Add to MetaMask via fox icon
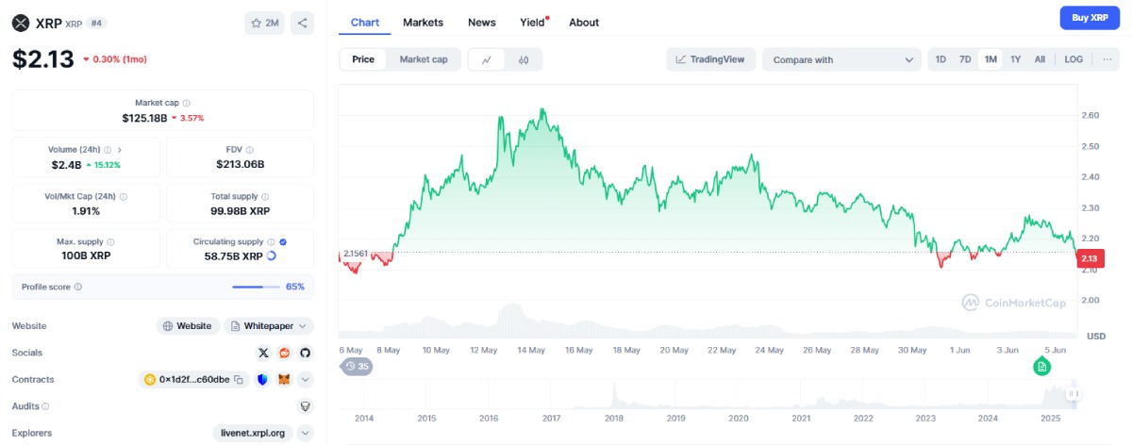The width and height of the screenshot is (1132, 445). [x=284, y=379]
